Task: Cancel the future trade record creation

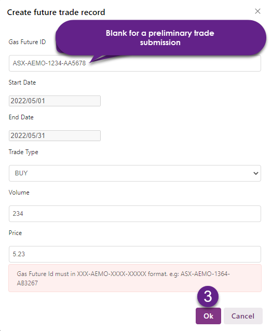Action: (x=243, y=316)
